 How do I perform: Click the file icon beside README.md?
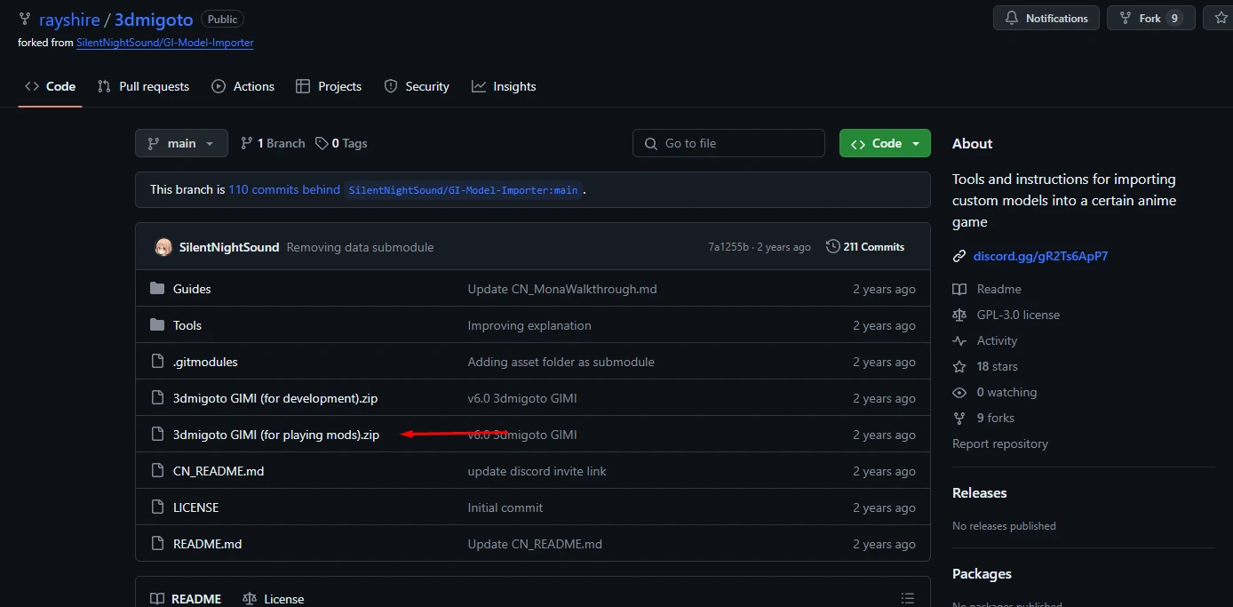157,544
